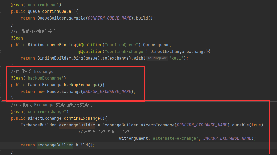
Task: Click QueueBuilder class reference
Action: click(52, 18)
